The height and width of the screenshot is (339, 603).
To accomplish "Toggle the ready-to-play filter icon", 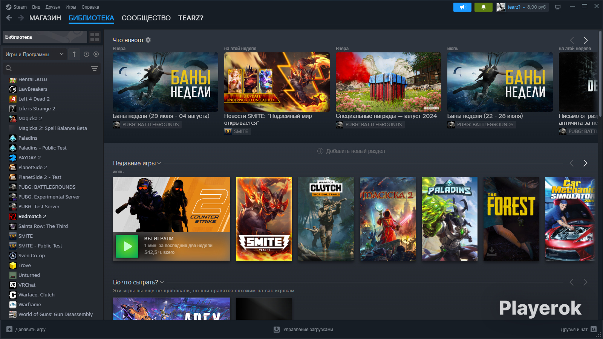I will [x=96, y=54].
